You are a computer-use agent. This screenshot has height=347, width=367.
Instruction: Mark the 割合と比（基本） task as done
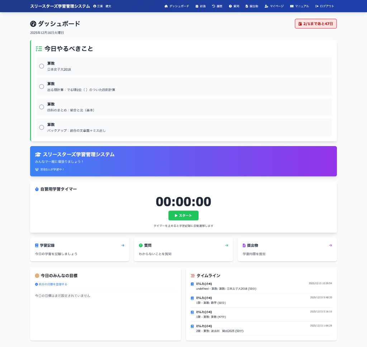tap(42, 107)
